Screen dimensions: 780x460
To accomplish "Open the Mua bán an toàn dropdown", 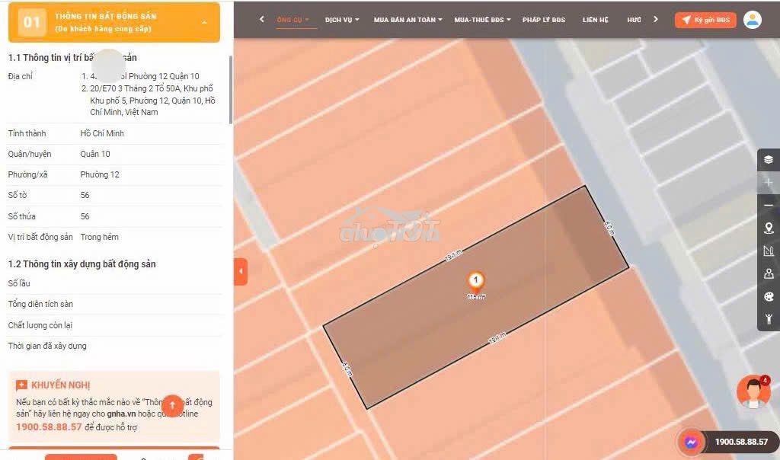I will (x=408, y=20).
